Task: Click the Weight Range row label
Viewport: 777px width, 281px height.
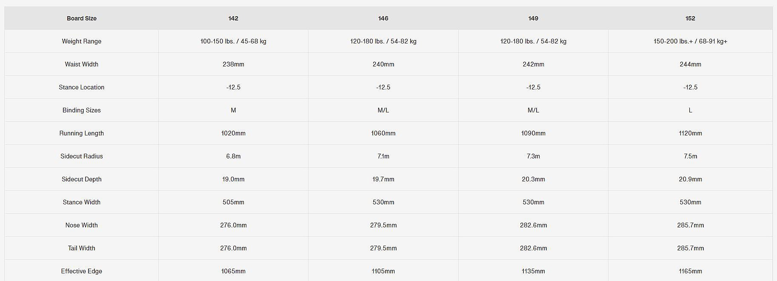Action: 81,41
